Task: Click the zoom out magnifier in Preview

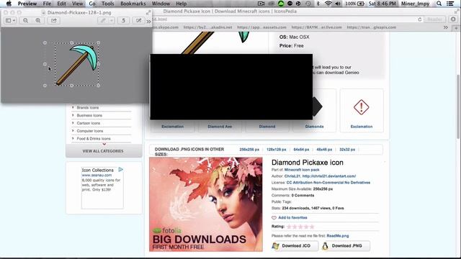Action: pyautogui.click(x=26, y=21)
